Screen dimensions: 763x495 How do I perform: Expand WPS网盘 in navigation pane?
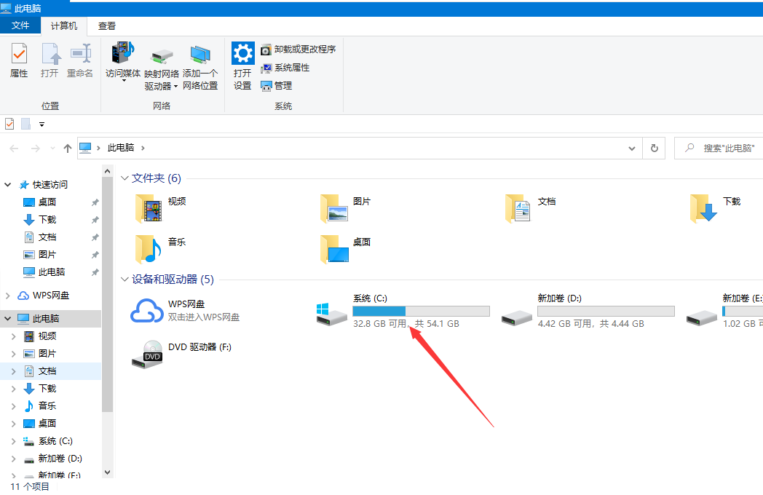click(x=8, y=296)
